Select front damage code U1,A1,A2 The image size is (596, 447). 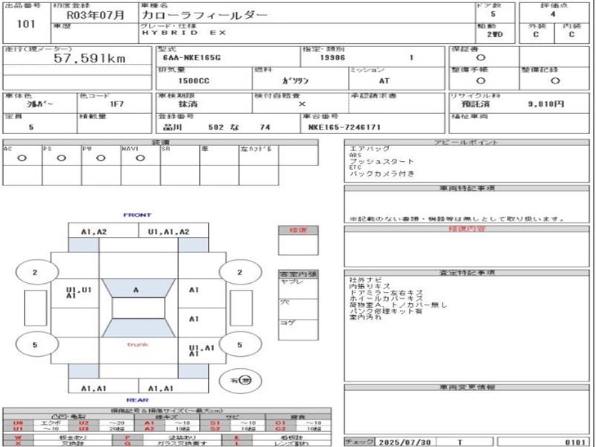[169, 232]
